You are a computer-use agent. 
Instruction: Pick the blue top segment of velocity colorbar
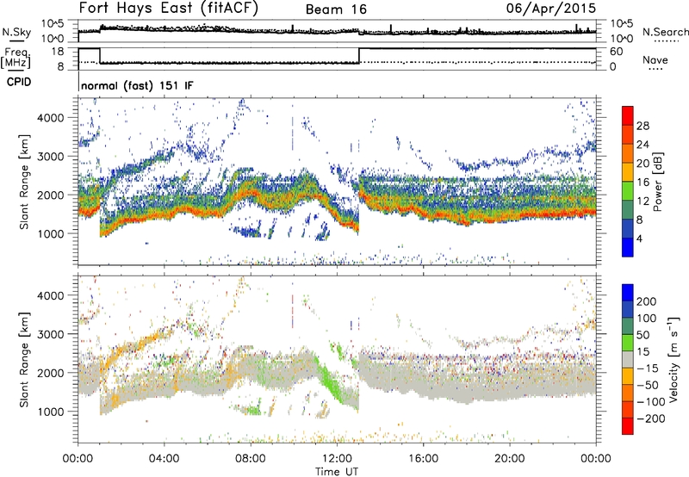[x=628, y=293]
